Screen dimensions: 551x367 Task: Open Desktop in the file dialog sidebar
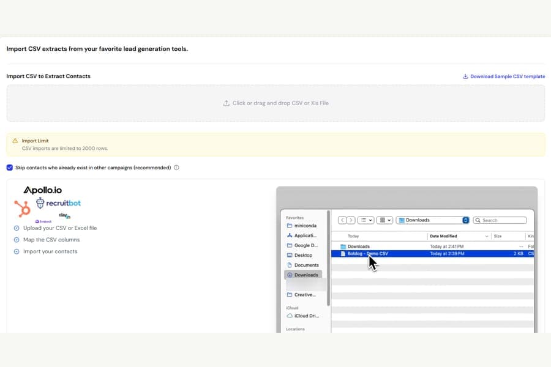coord(300,255)
